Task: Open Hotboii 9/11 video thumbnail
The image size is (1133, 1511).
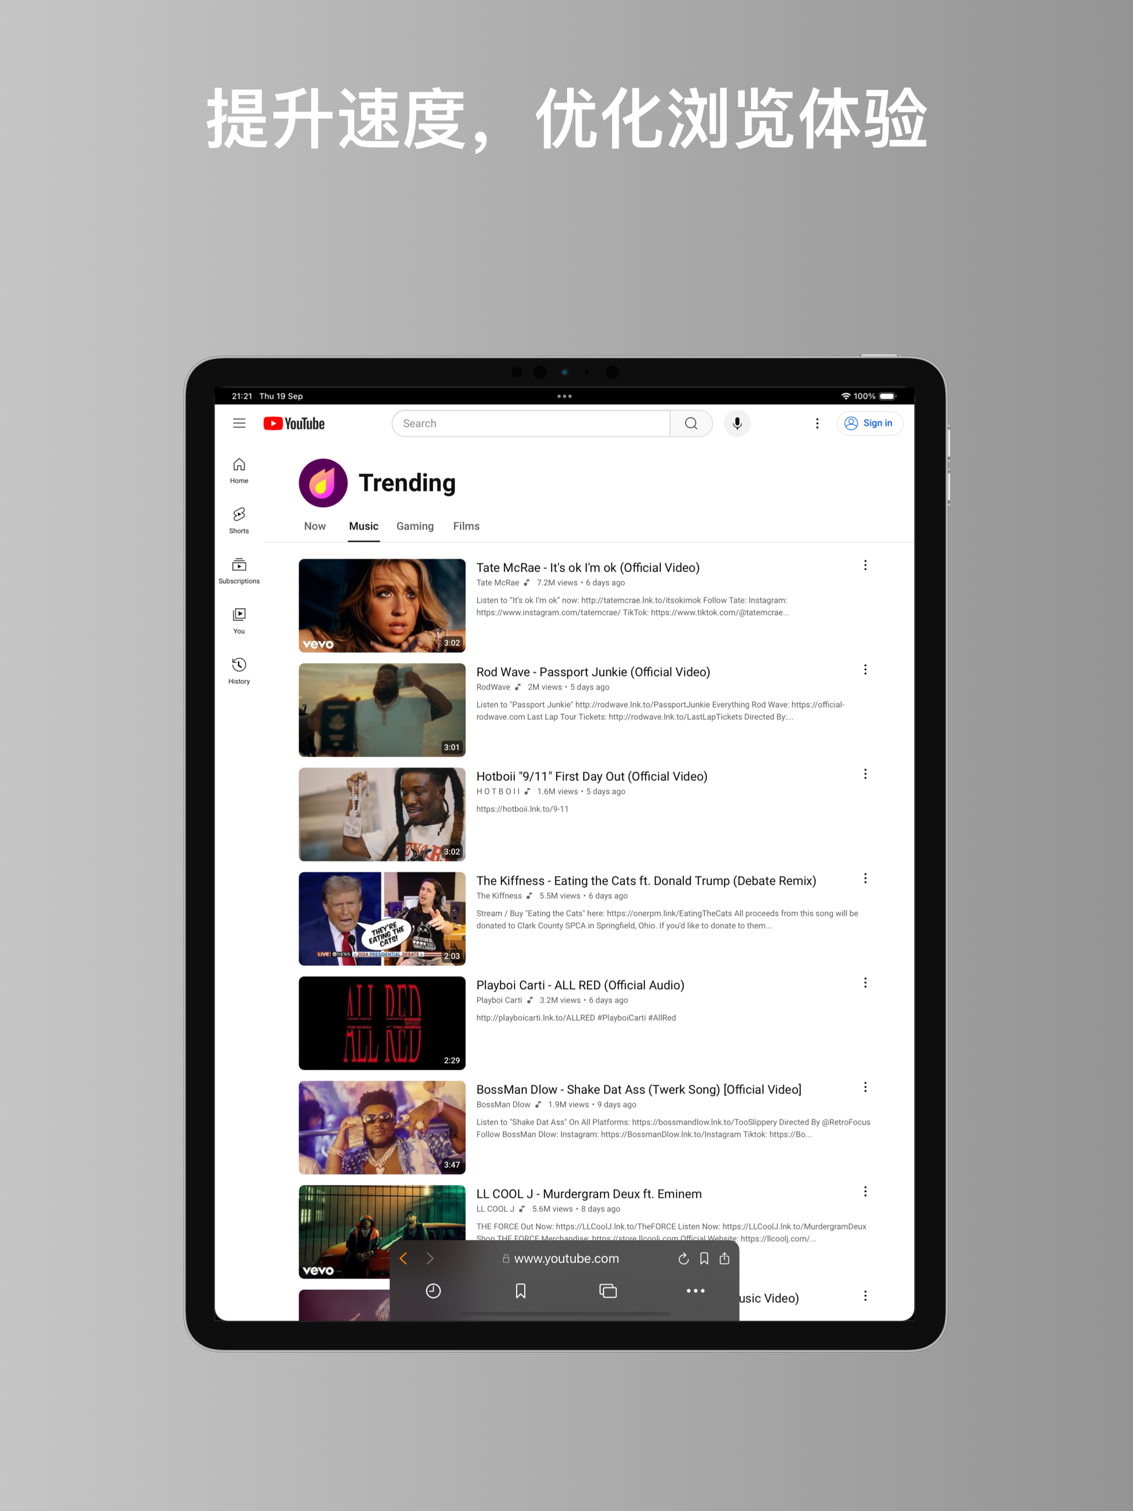Action: click(x=382, y=814)
